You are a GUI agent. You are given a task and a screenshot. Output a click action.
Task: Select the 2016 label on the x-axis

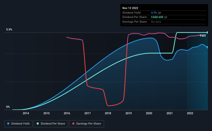(67, 113)
